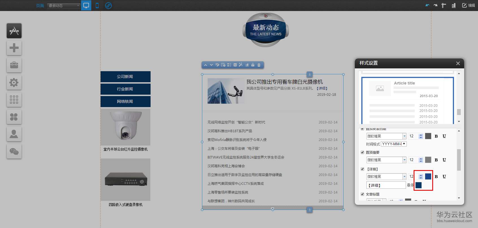Open the WeChat sidebar icon
Viewport: 478px width, 228px height.
pyautogui.click(x=14, y=151)
